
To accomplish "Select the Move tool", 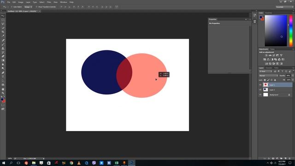I will point(3,16).
